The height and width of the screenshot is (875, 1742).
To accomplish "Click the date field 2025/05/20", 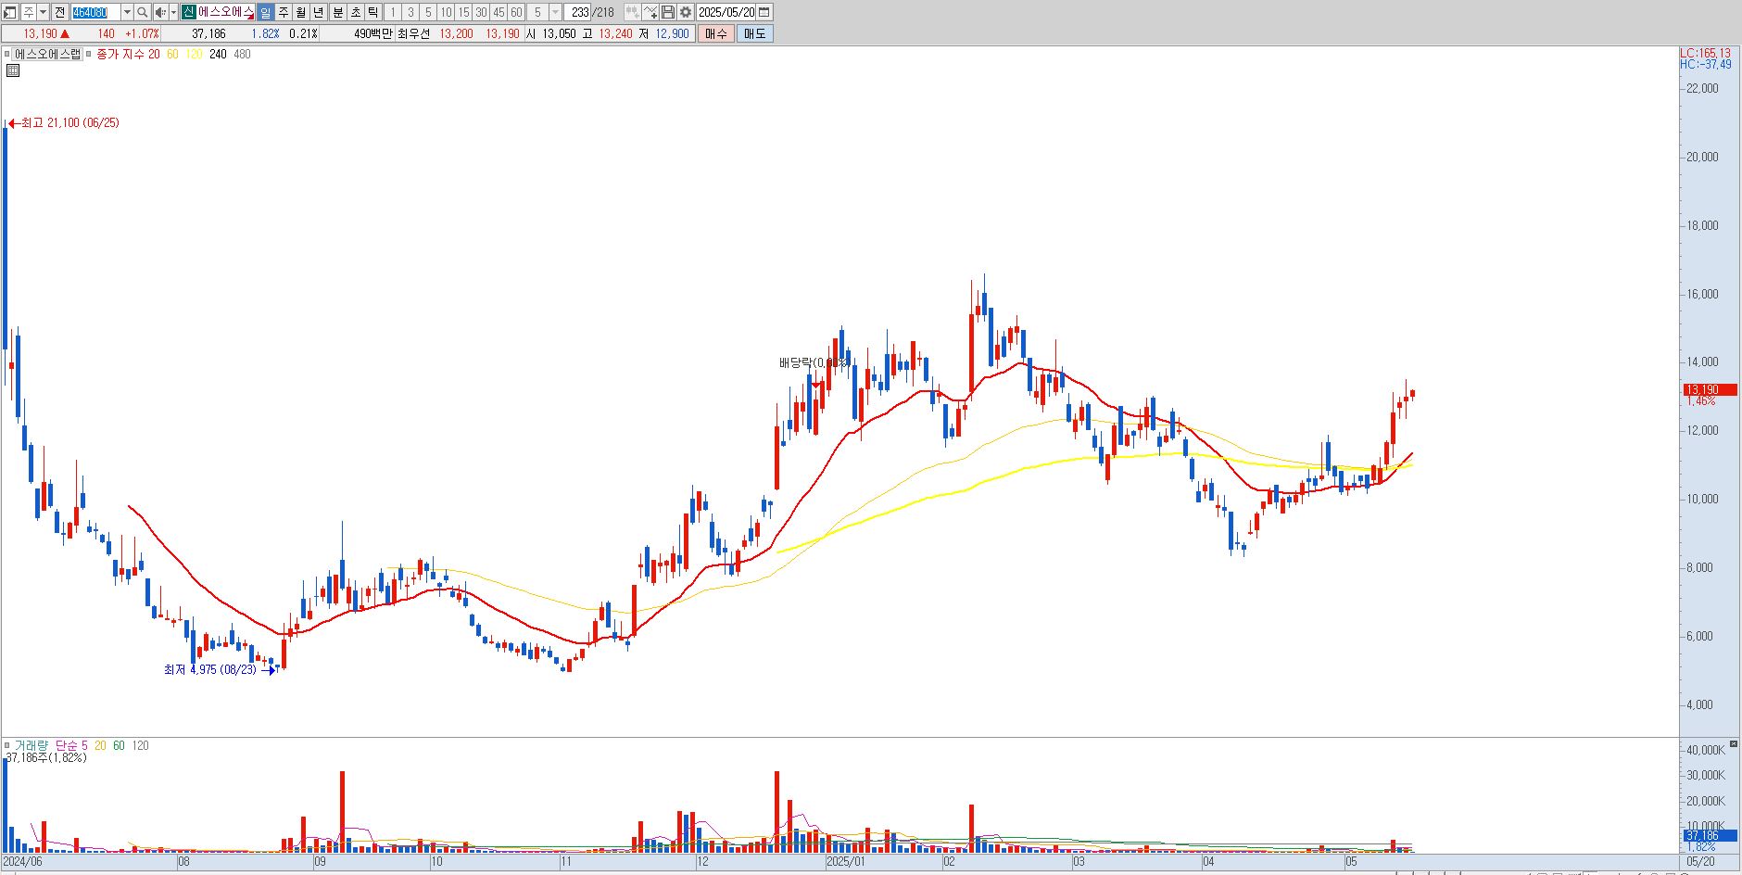I will (726, 12).
